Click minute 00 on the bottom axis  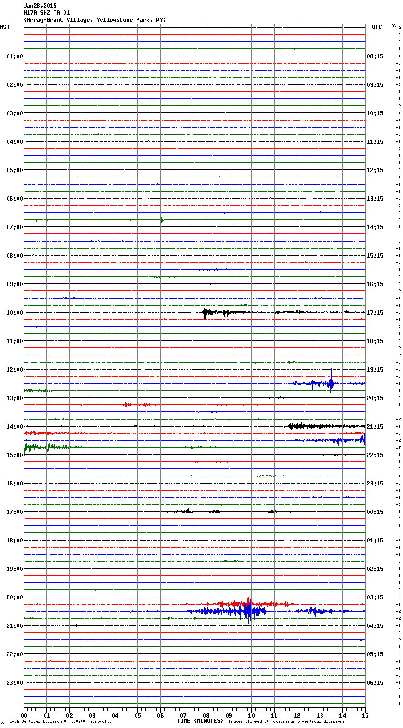[x=24, y=715]
